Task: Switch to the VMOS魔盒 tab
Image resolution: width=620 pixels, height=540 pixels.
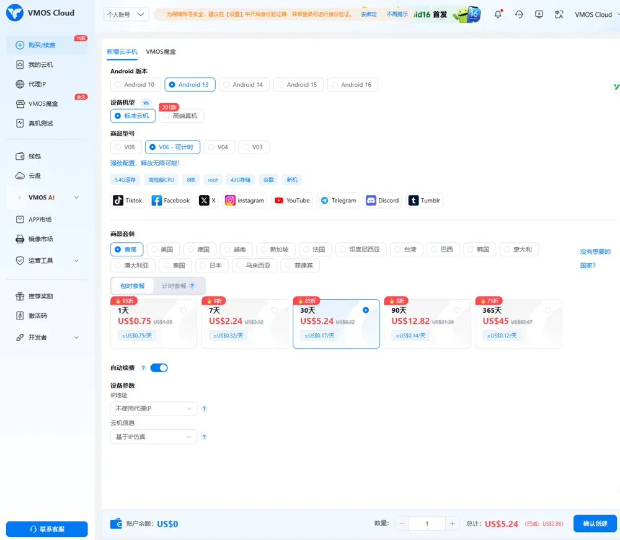Action: pos(161,51)
